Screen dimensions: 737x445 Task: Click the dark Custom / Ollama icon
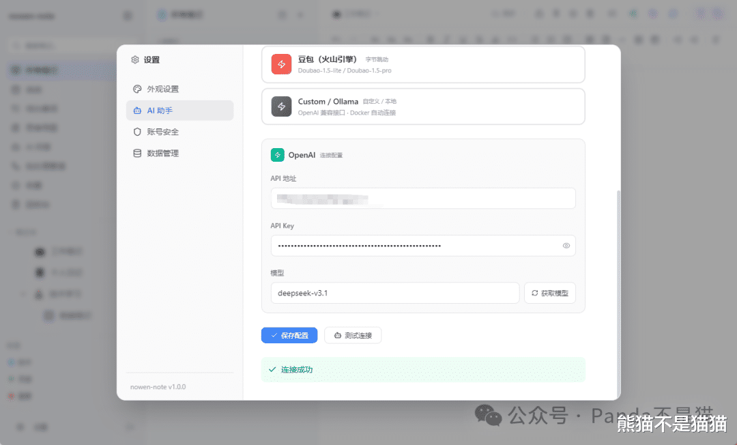[x=281, y=106]
